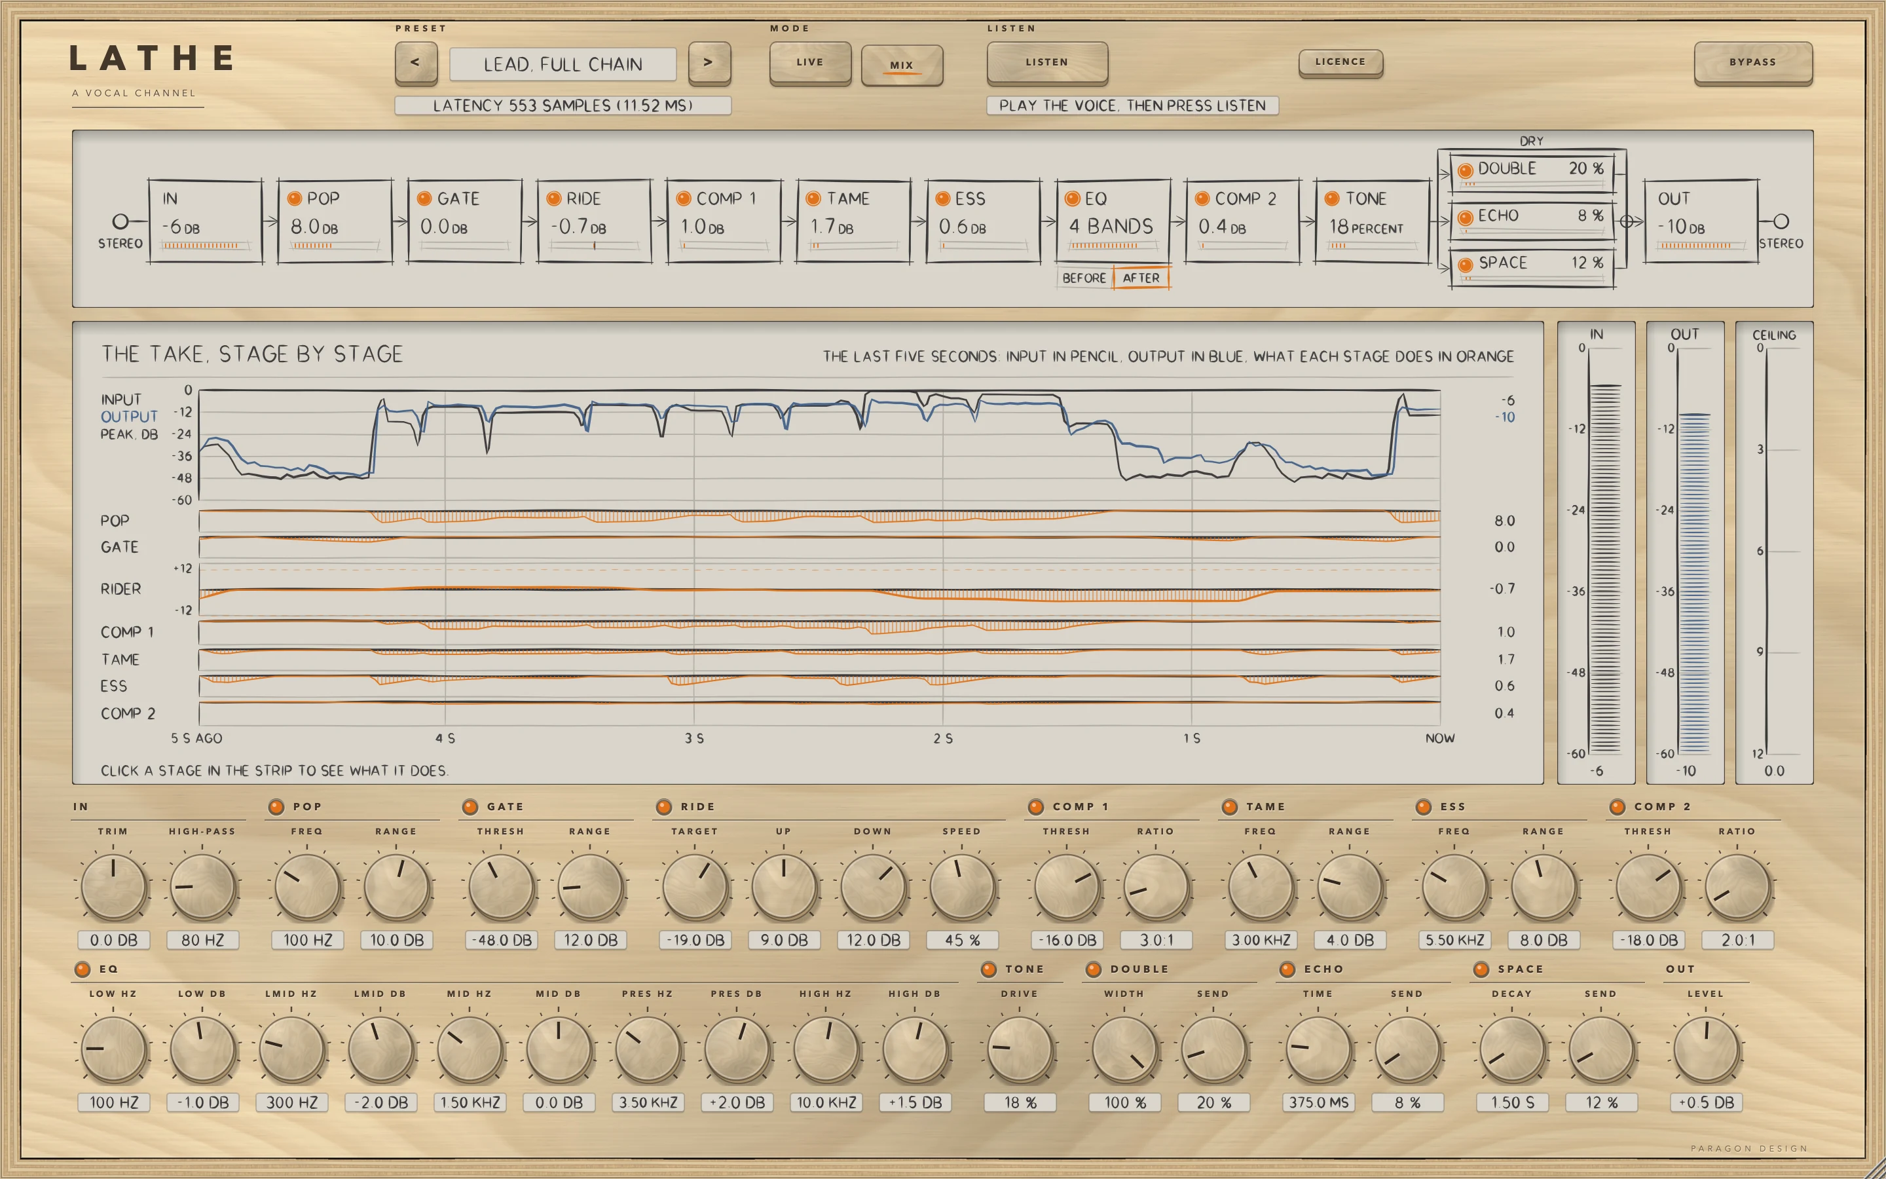This screenshot has width=1886, height=1179.
Task: Click the stereo input node circle
Action: pos(120,221)
